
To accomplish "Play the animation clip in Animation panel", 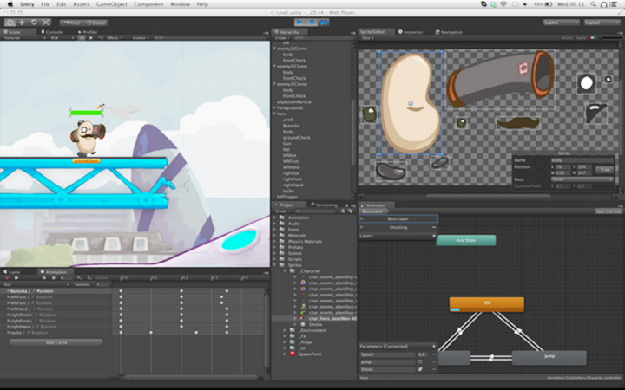I will tap(16, 278).
